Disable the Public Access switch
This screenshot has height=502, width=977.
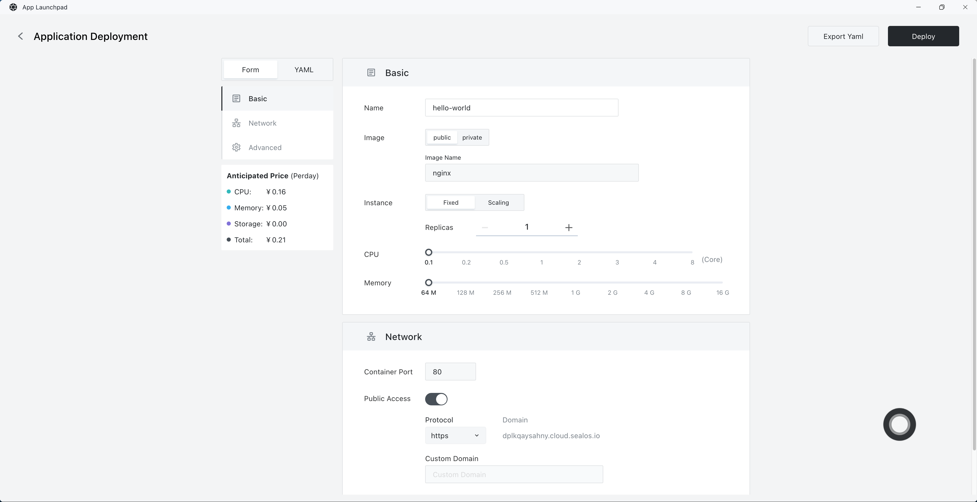coord(436,399)
